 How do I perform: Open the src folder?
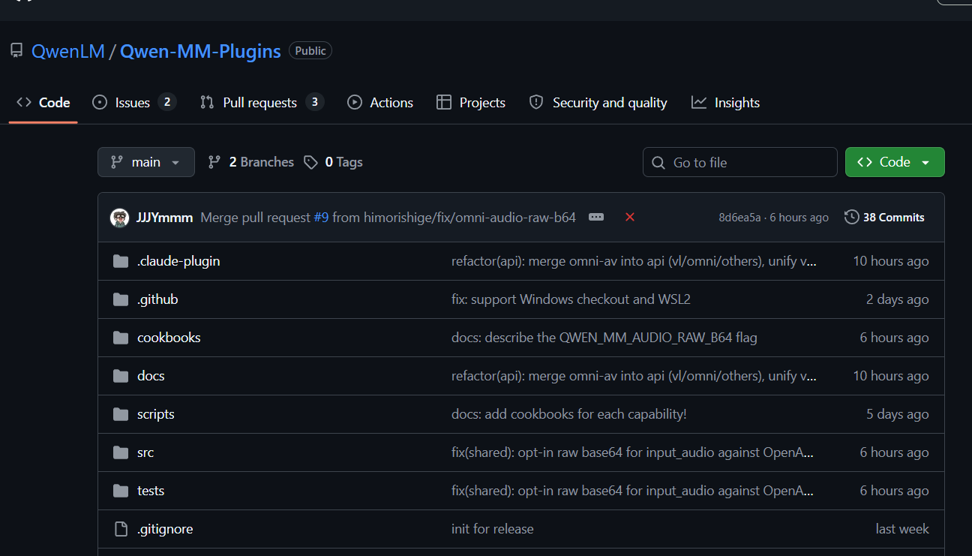coord(145,452)
